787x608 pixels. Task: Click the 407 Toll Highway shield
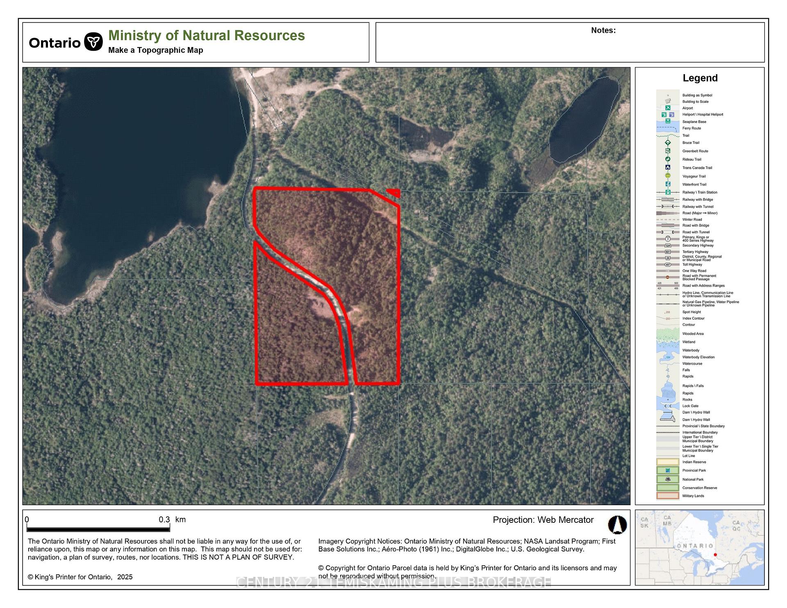pyautogui.click(x=668, y=265)
